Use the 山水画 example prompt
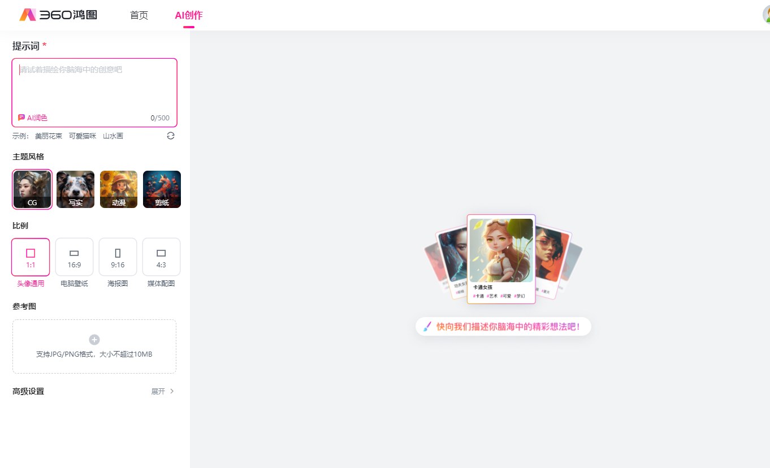 [x=113, y=136]
